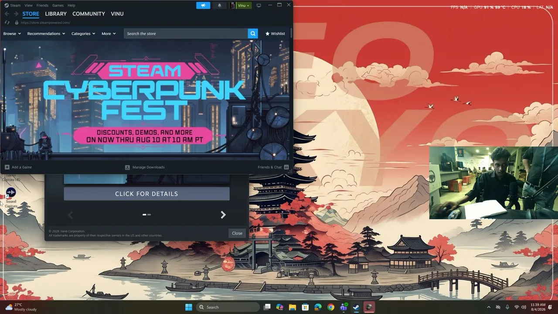Close the Steam news popup

click(x=237, y=233)
